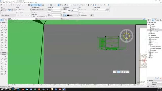Click the Excel icon in taskbar
The height and width of the screenshot is (91, 162).
[35, 89]
